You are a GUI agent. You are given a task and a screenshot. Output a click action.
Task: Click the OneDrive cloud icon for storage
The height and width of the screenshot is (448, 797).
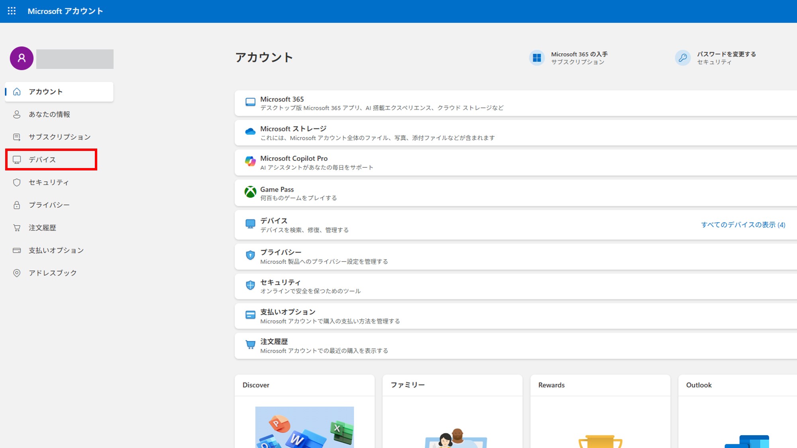250,132
